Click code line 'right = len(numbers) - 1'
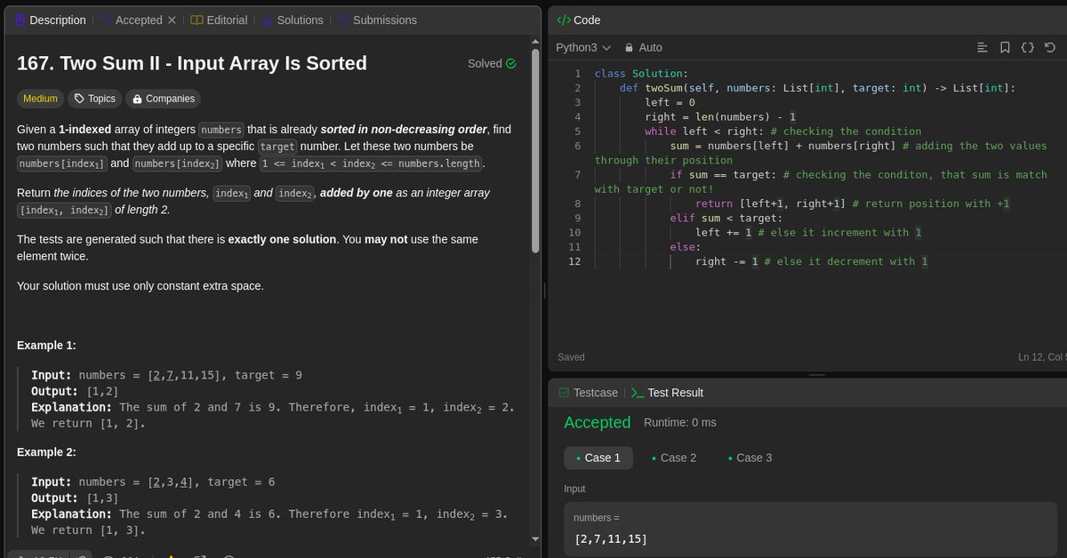 click(x=720, y=116)
